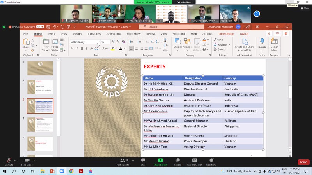Decrease font size with the smaller A
Screen dimensions: 312x175
118,42
